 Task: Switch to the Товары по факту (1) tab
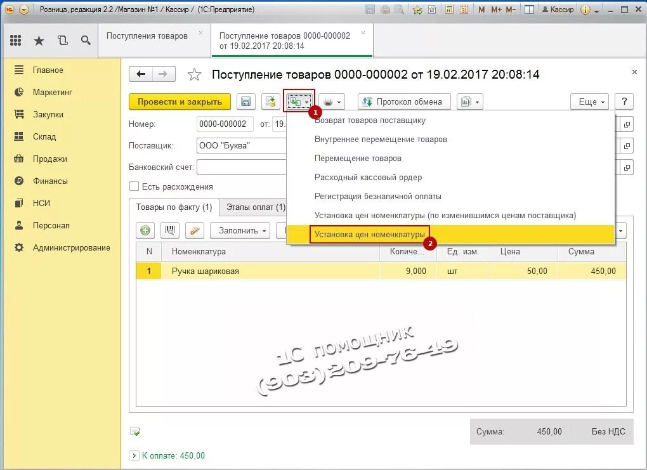(174, 207)
